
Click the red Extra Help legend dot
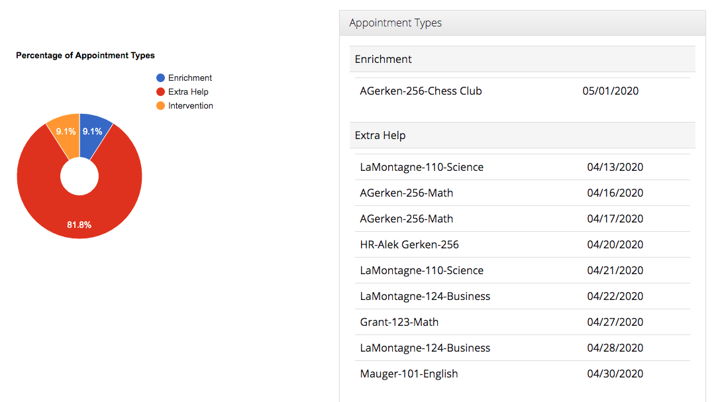click(x=160, y=92)
